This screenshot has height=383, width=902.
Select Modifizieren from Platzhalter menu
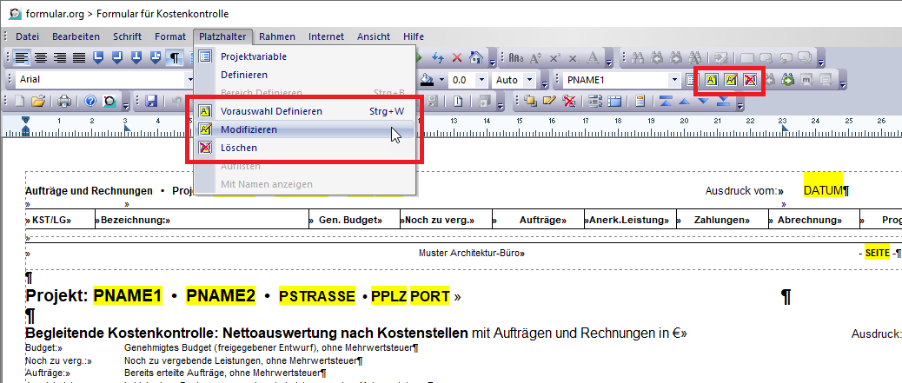(x=249, y=129)
